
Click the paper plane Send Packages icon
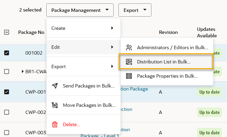[55, 86]
